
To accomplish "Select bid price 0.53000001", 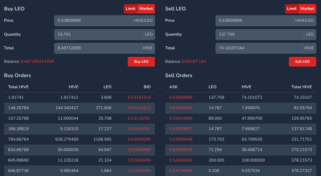I will click(139, 129).
